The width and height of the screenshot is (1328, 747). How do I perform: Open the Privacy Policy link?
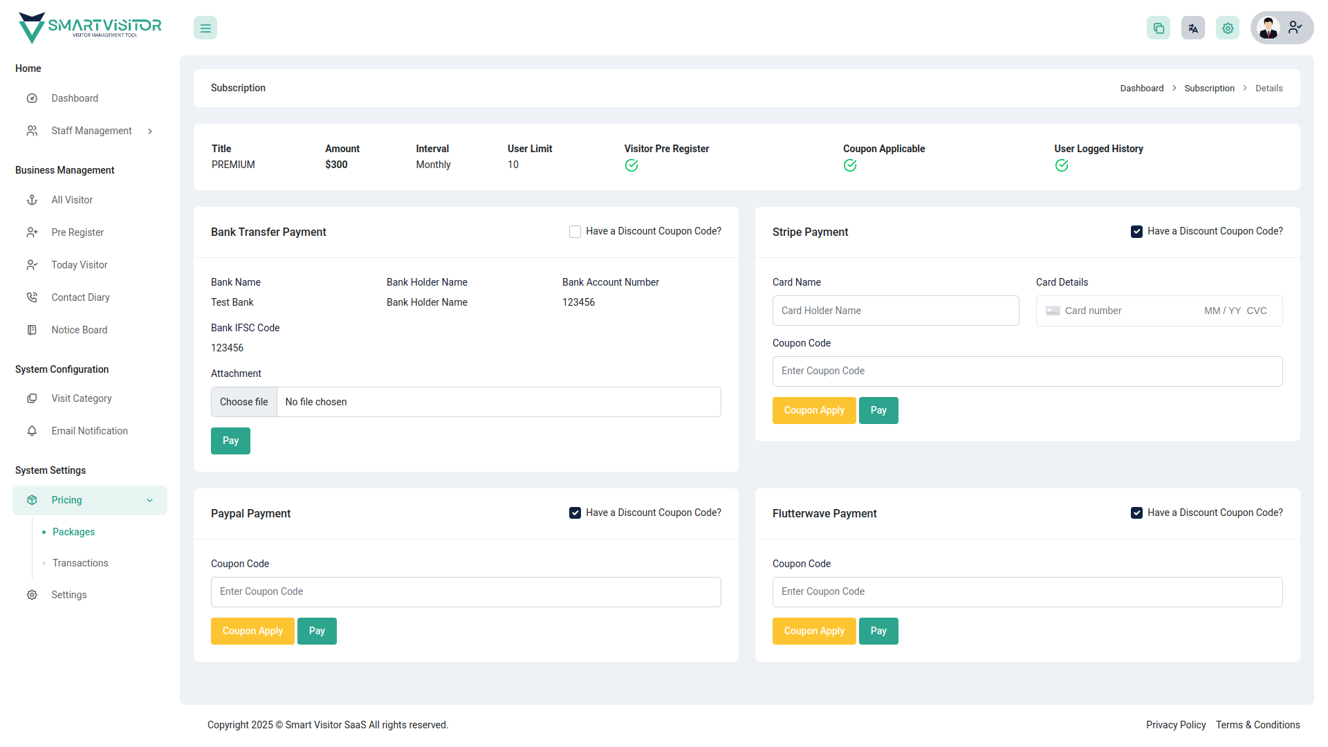tap(1176, 724)
